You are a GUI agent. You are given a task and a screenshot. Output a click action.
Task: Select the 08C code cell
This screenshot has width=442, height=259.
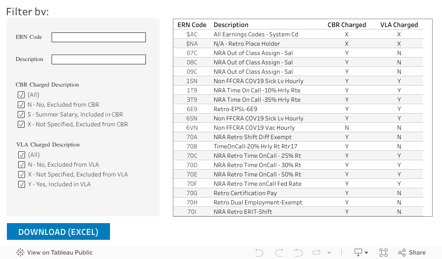[x=192, y=62]
